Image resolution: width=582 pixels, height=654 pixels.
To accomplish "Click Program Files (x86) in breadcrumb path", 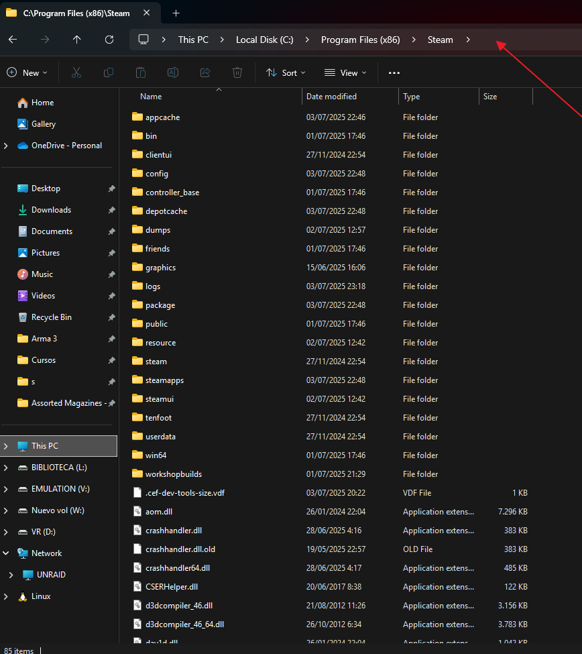I will pos(360,40).
